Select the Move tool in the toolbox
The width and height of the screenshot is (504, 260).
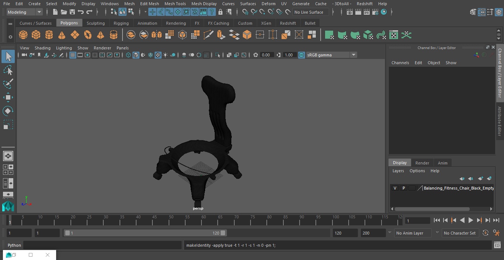tap(8, 97)
